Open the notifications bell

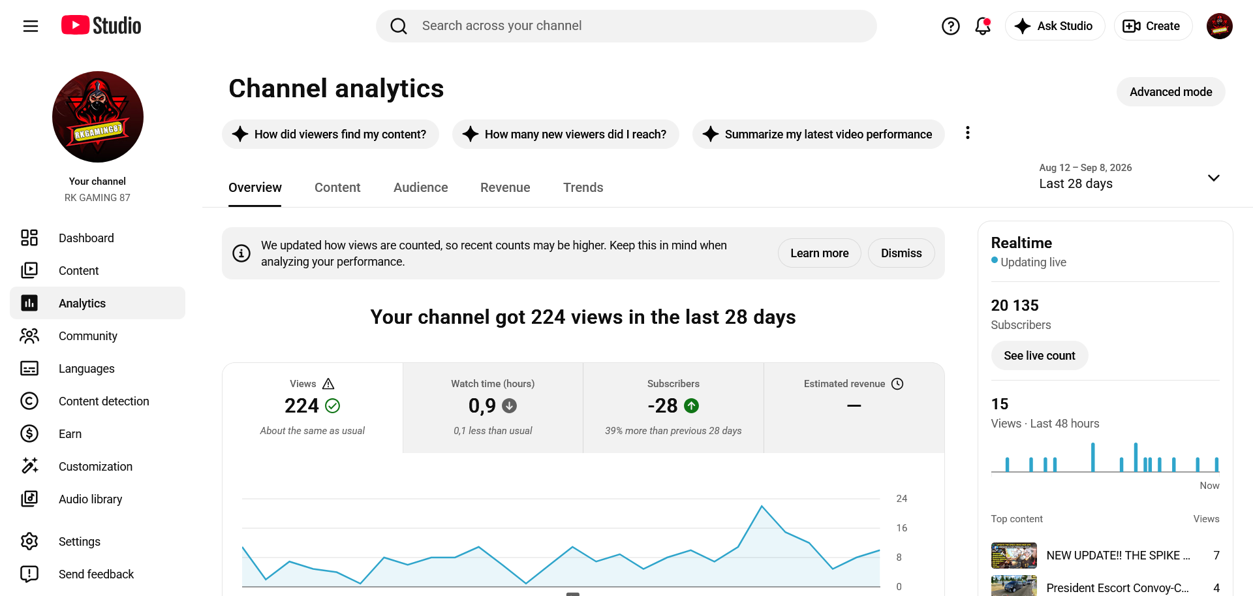point(983,26)
